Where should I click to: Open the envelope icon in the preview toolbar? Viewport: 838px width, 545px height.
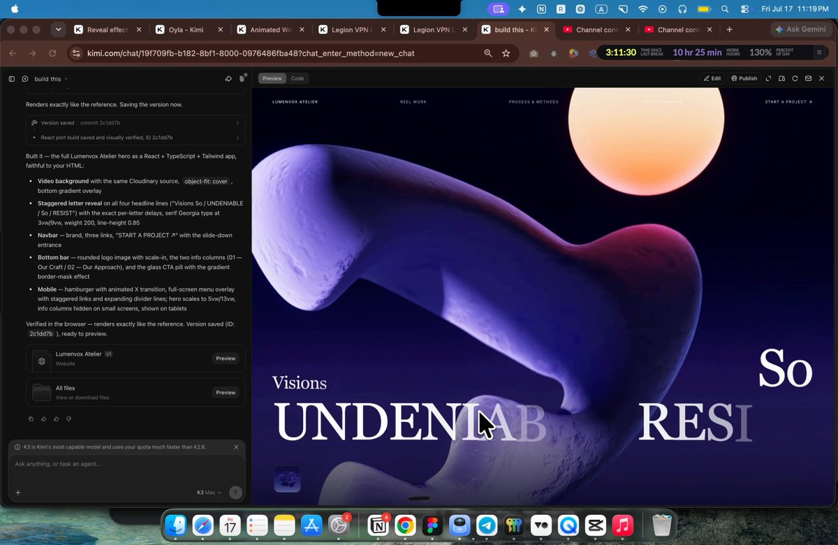coord(808,78)
